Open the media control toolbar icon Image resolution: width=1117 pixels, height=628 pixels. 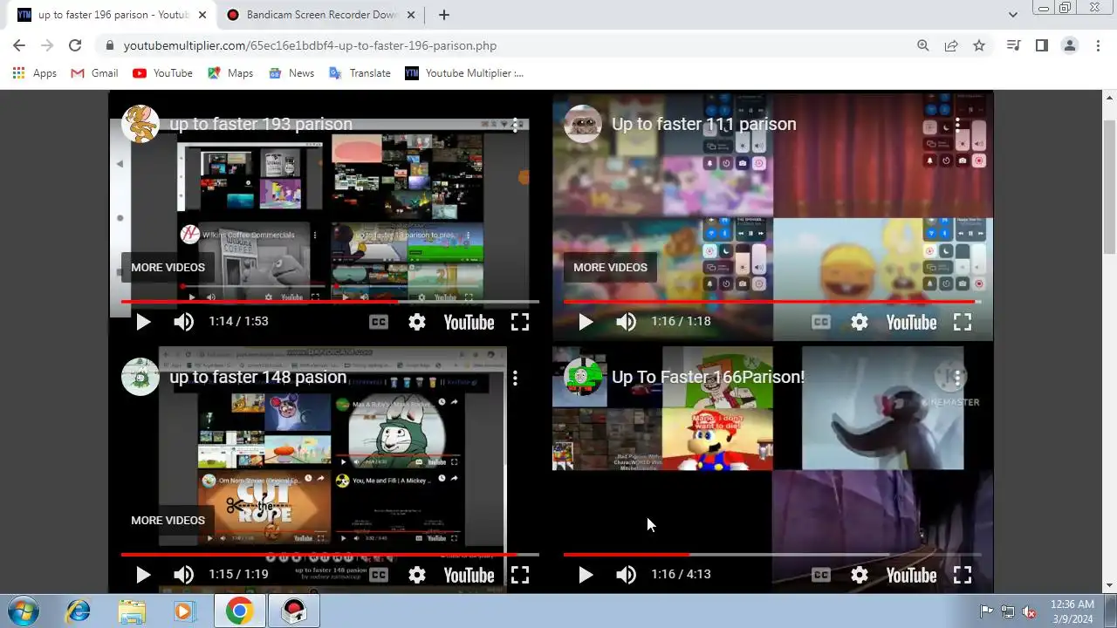pos(1013,45)
